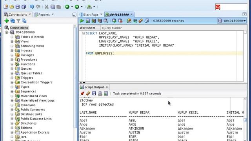Cut selection with the scissors icon
The image size is (251, 141).
point(47,7)
